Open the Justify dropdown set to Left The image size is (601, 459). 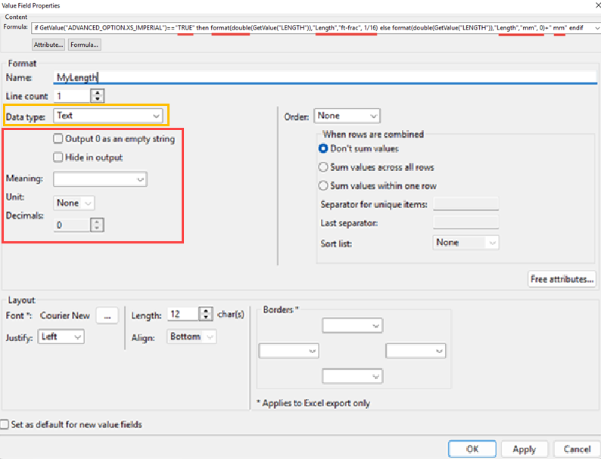pos(61,336)
